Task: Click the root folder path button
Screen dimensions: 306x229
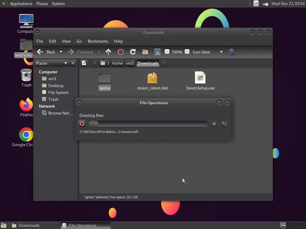Action: pyautogui.click(x=104, y=63)
